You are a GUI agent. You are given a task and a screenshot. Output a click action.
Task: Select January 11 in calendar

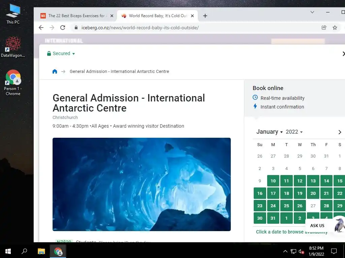(286, 181)
